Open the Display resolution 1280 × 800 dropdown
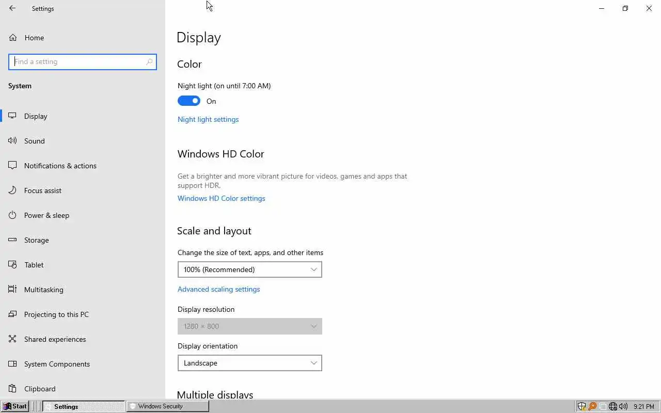Screen dimensions: 661x413 [250, 326]
